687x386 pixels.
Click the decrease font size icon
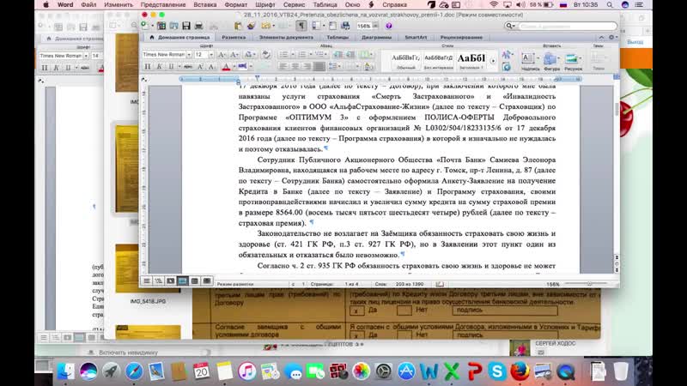pos(234,55)
